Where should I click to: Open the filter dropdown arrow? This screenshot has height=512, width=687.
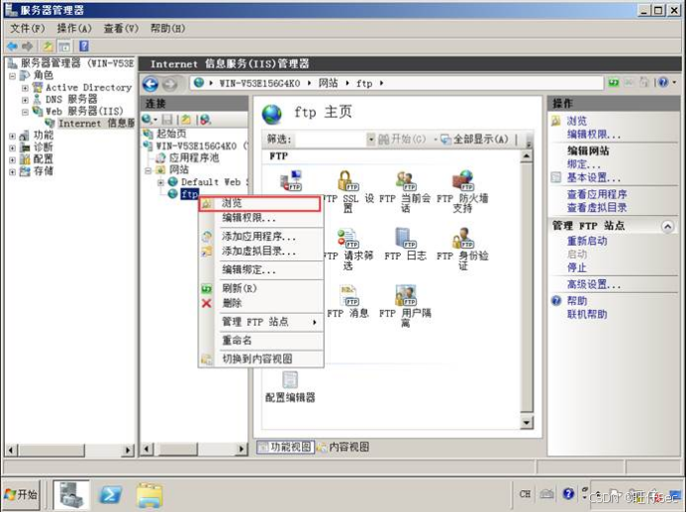371,140
